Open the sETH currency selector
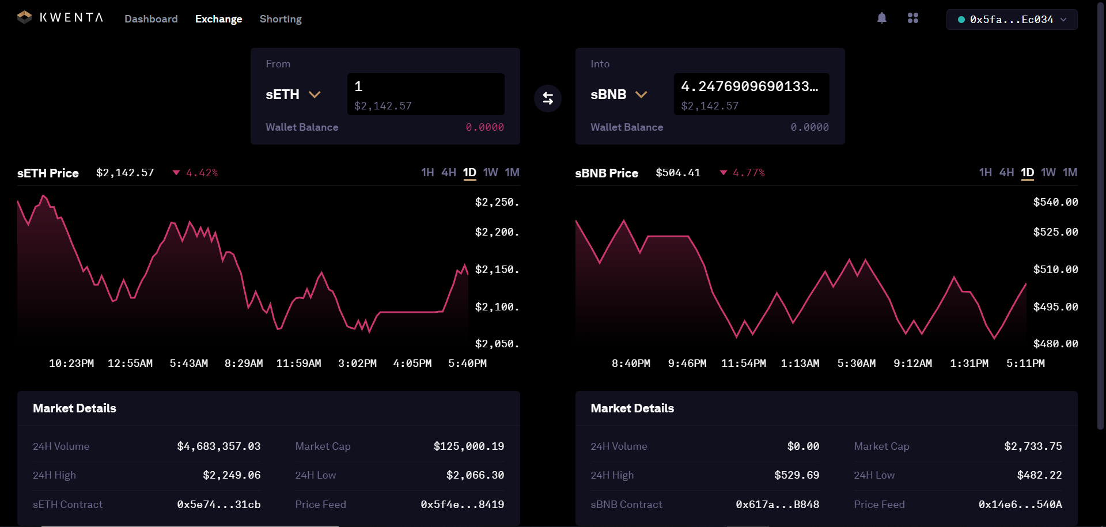Viewport: 1106px width, 527px height. coord(293,94)
